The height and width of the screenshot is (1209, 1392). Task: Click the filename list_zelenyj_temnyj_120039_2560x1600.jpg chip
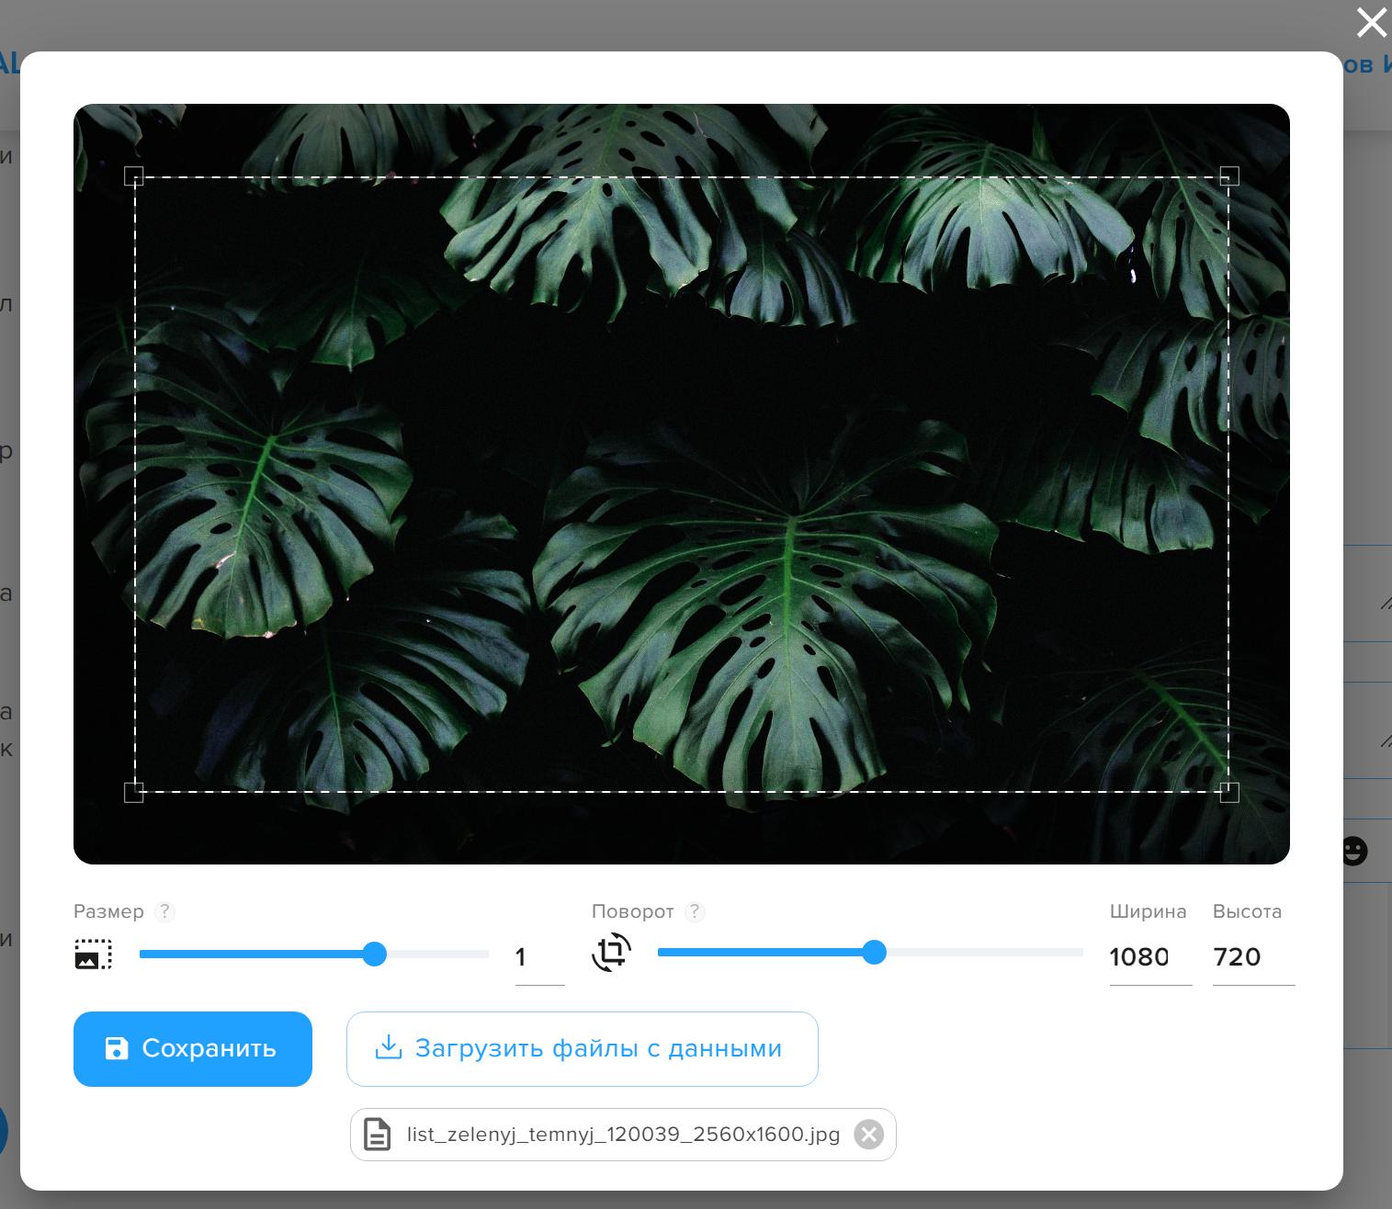[x=623, y=1134]
